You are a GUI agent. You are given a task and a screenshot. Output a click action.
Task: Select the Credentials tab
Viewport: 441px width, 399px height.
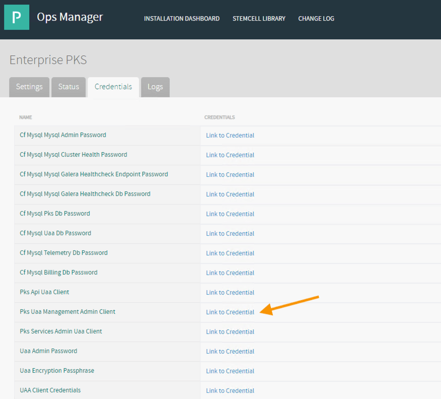coord(113,87)
